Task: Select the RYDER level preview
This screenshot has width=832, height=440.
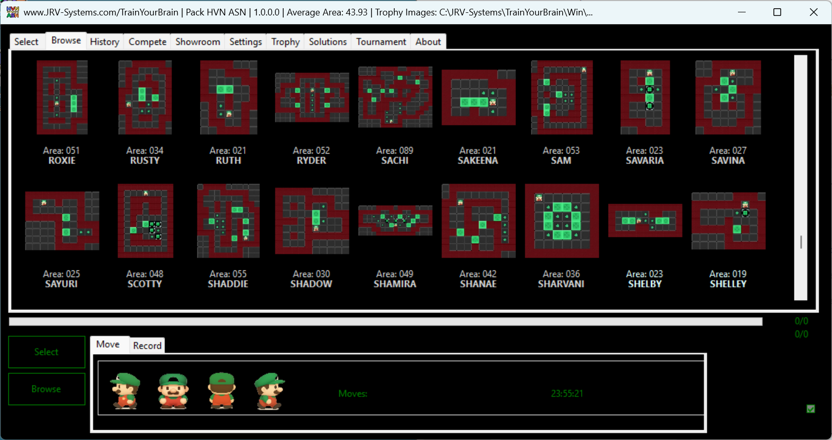Action: point(311,97)
